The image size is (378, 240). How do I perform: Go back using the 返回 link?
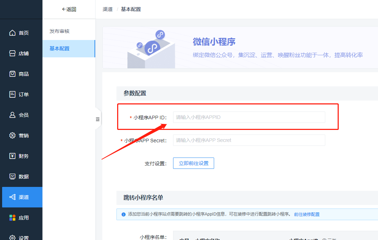(69, 9)
